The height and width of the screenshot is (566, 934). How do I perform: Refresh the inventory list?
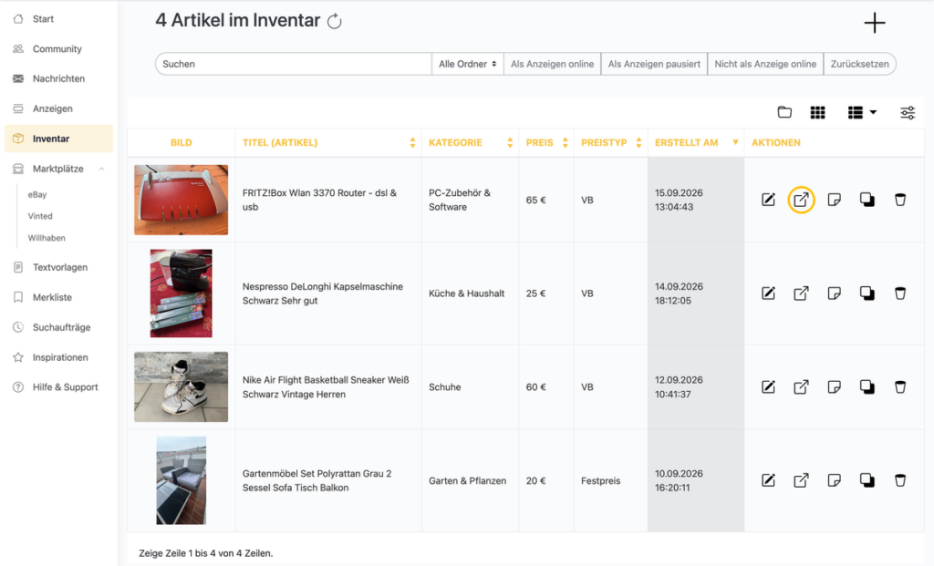point(335,22)
